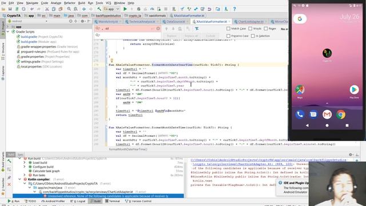Open the Logcat tool window

coord(78,201)
